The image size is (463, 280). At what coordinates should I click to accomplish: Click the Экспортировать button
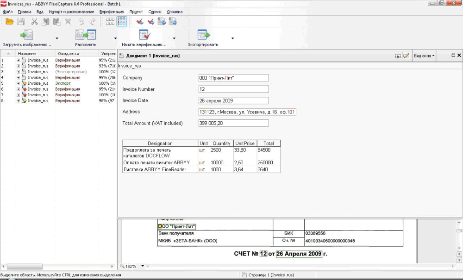pyautogui.click(x=203, y=38)
